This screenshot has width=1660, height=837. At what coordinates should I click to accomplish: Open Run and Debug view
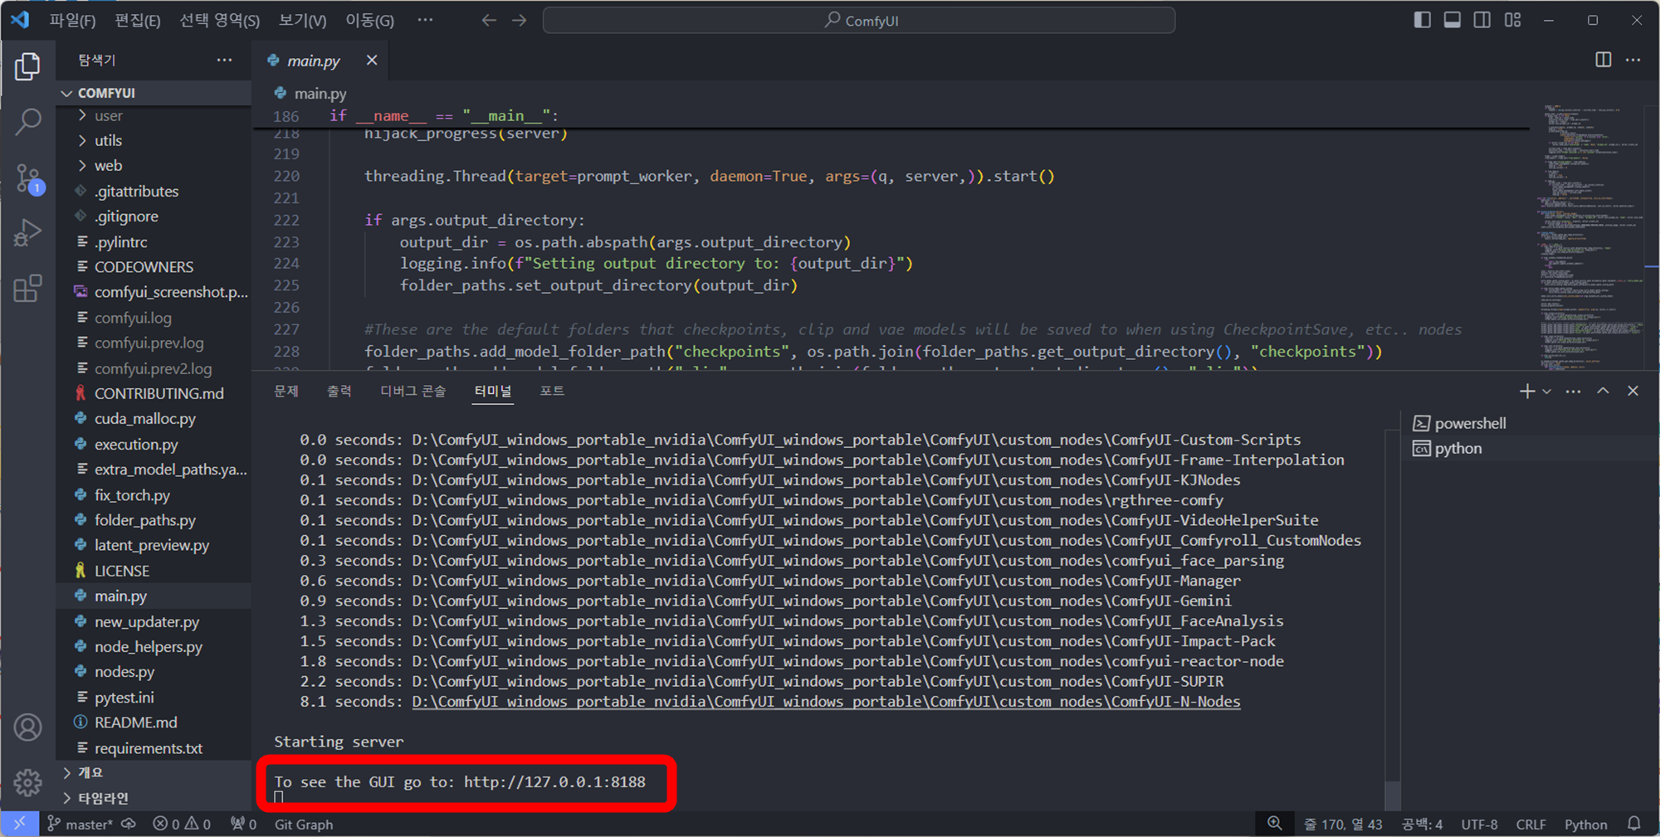tap(27, 233)
